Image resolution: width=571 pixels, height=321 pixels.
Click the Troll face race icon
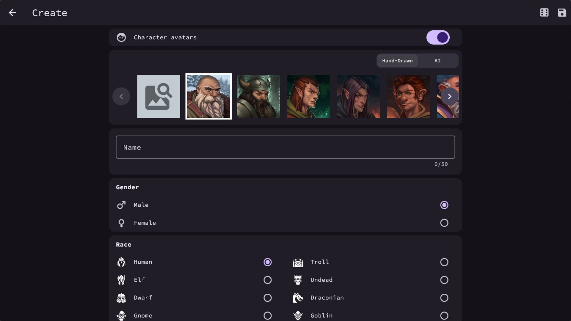298,262
